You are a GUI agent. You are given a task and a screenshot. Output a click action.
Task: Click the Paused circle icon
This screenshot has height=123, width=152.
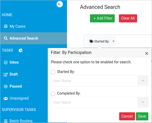point(6,86)
